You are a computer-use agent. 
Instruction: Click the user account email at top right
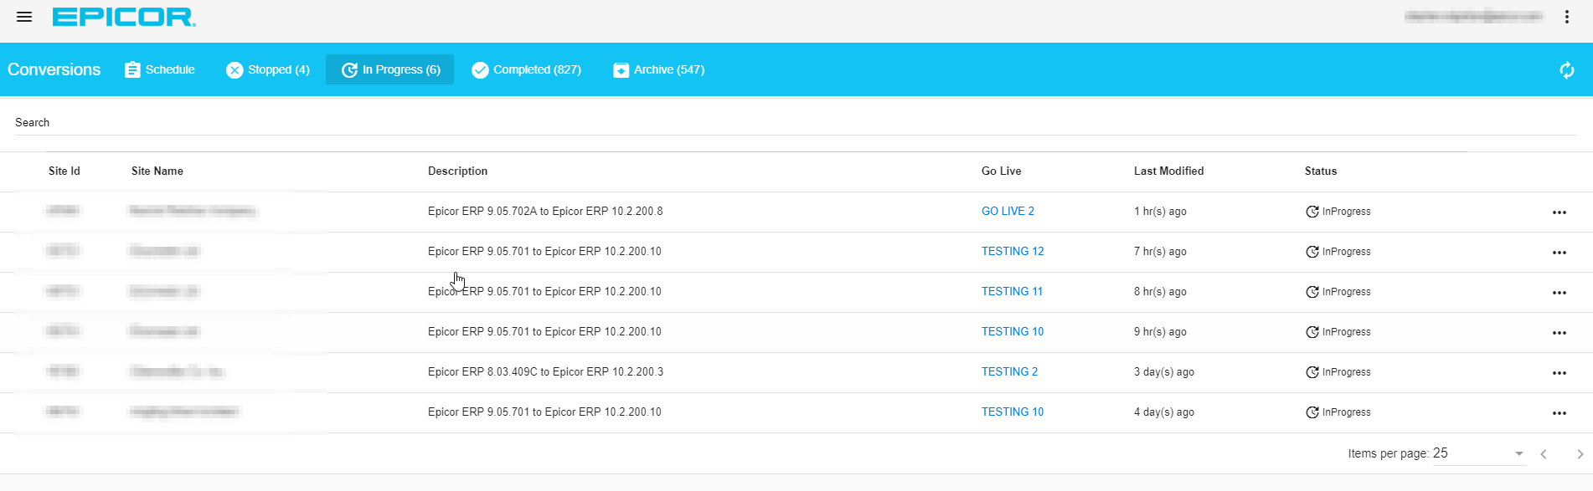[x=1474, y=17]
